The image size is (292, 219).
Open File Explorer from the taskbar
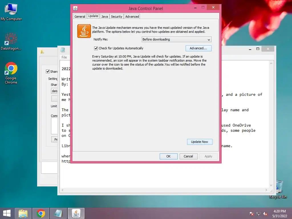[23, 213]
